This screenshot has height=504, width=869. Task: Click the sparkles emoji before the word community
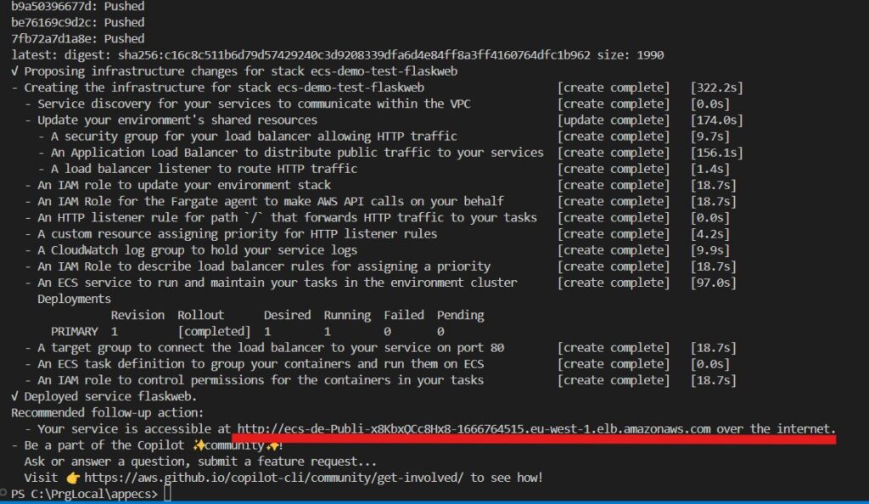tap(199, 445)
